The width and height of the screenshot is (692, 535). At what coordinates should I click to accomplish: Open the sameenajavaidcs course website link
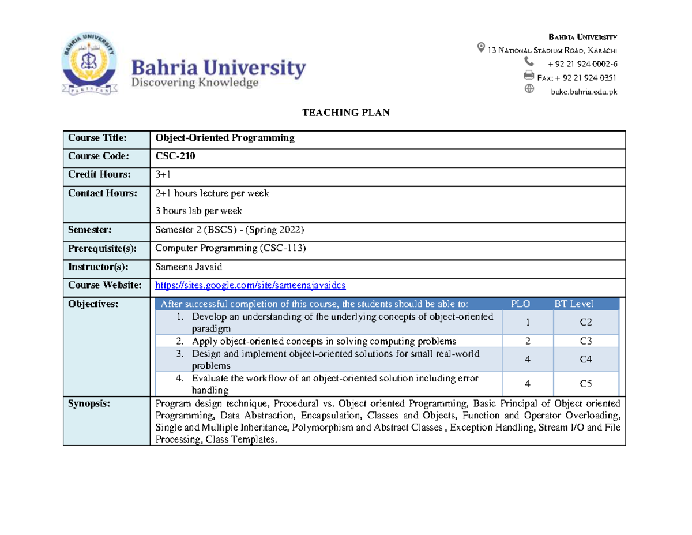pyautogui.click(x=249, y=285)
